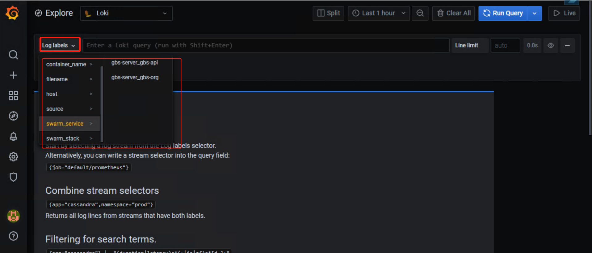Select the container_name label
Image resolution: width=592 pixels, height=253 pixels.
(x=66, y=64)
